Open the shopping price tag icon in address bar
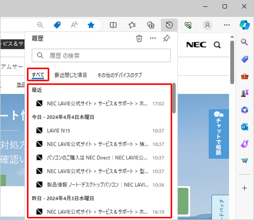 click(57, 25)
